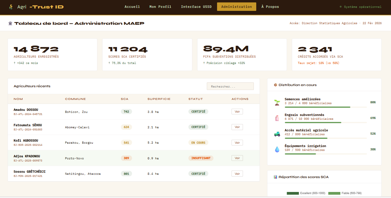
Task: Click the ID BJ-BOR-2025-002114
Action: pyautogui.click(x=28, y=145)
